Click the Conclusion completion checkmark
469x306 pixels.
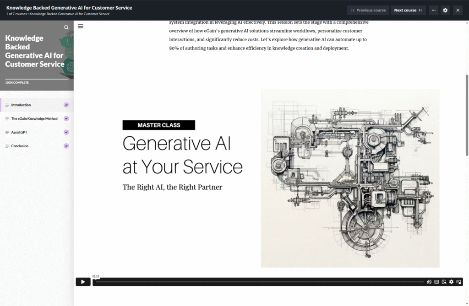pyautogui.click(x=66, y=146)
